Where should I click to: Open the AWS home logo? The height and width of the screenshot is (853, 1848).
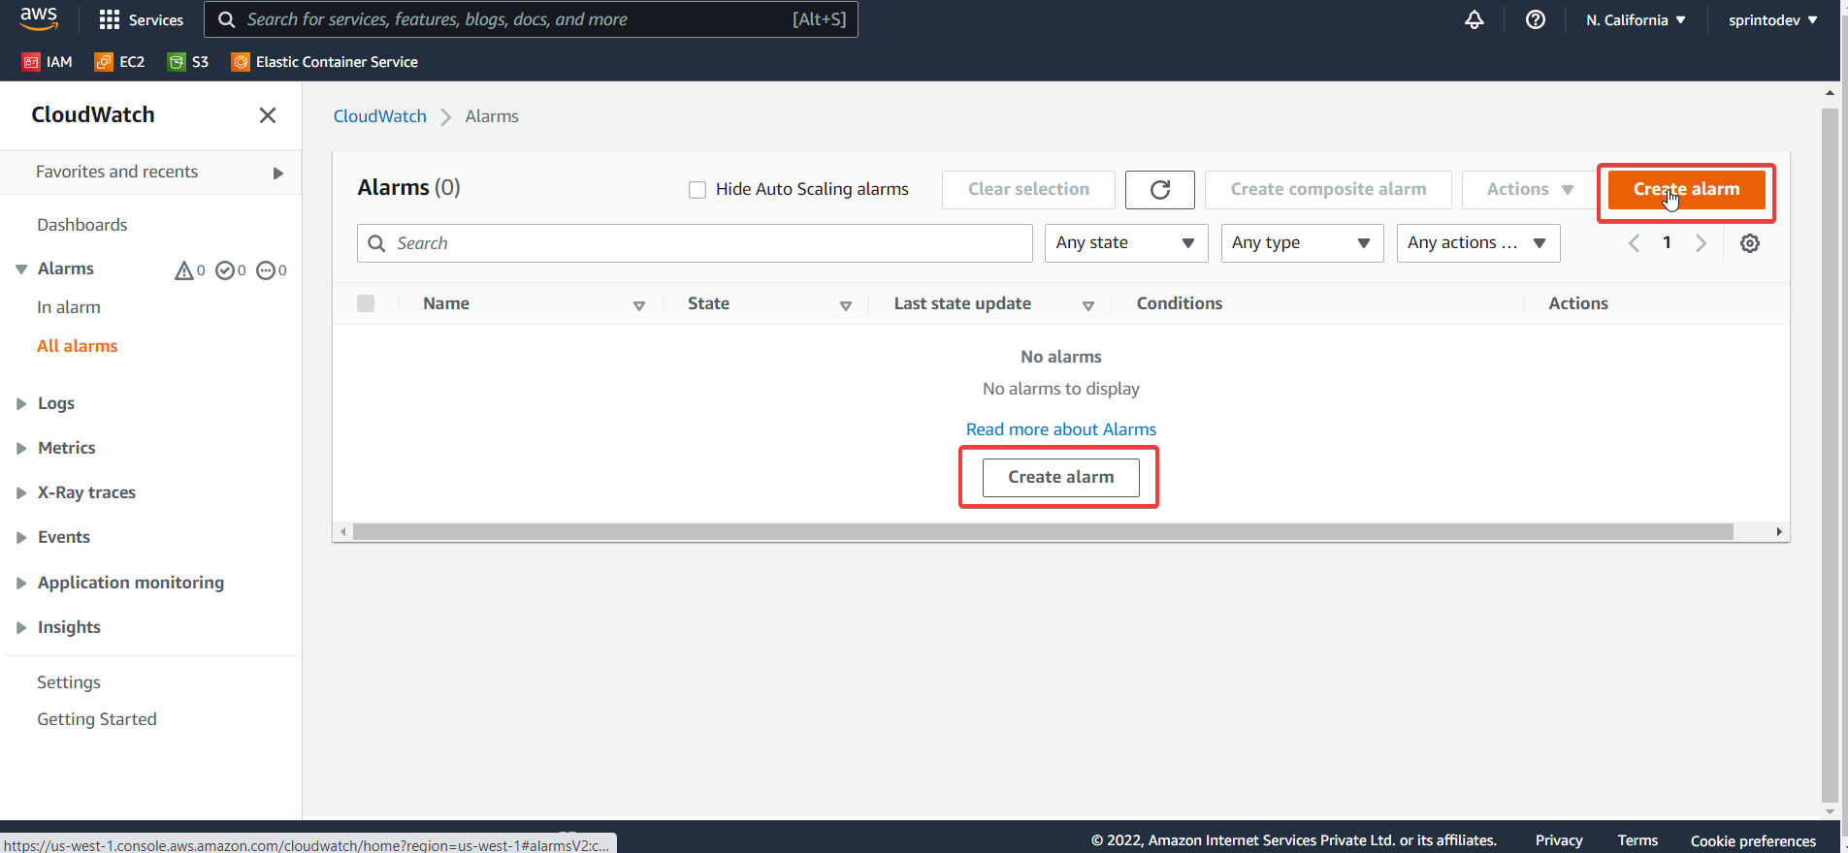39,18
